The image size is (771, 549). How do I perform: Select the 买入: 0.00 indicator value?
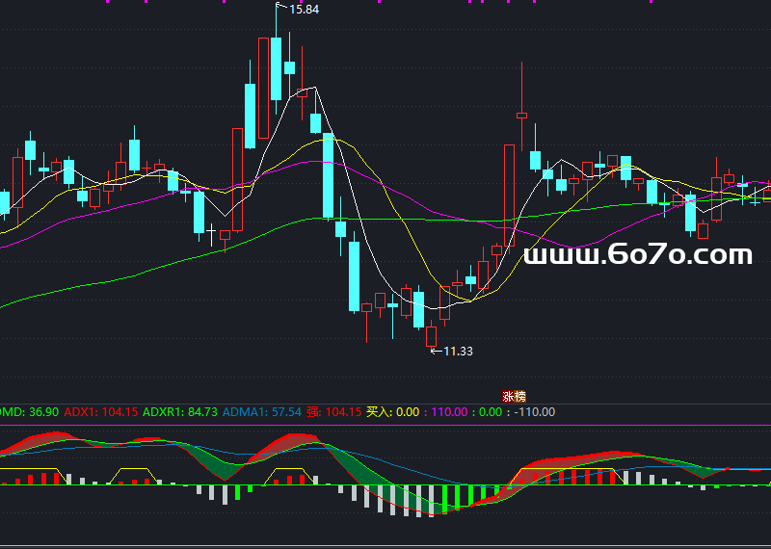tap(393, 412)
